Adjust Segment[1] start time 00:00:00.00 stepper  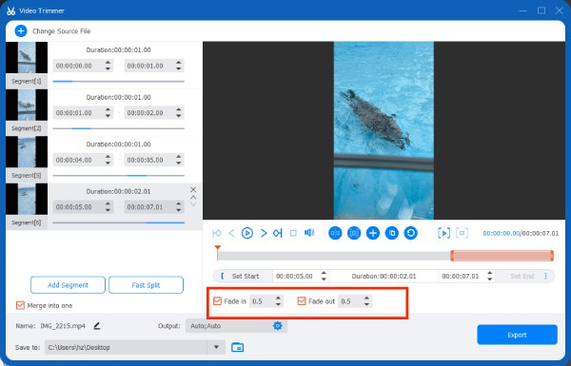(108, 66)
